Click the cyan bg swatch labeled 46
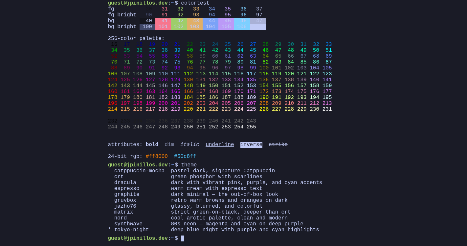This screenshot has width=467, height=246. (x=242, y=21)
